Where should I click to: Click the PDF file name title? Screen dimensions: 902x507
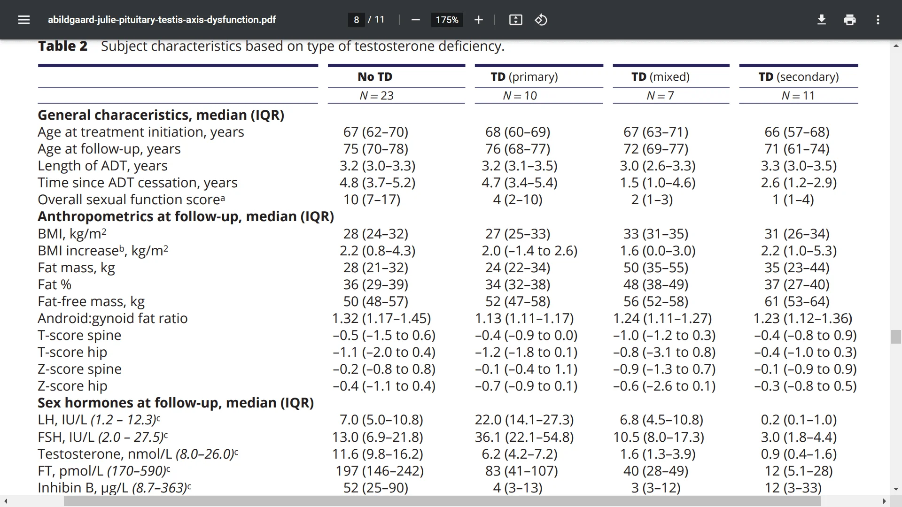[162, 20]
